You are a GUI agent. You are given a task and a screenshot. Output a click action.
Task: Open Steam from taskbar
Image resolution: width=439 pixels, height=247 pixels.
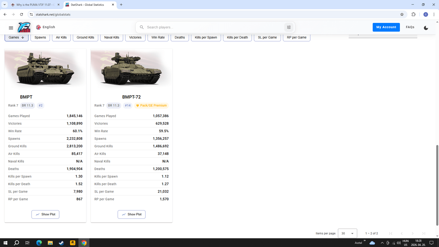61,243
